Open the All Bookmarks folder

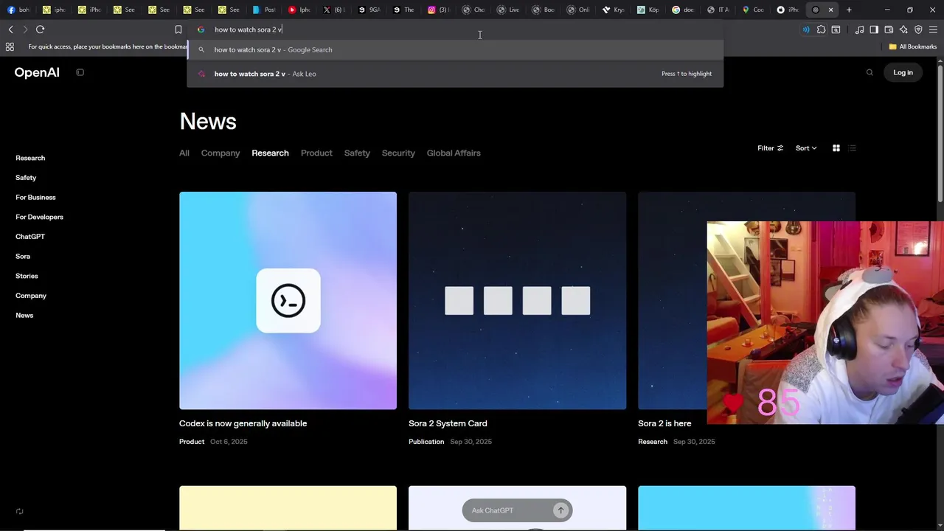912,46
